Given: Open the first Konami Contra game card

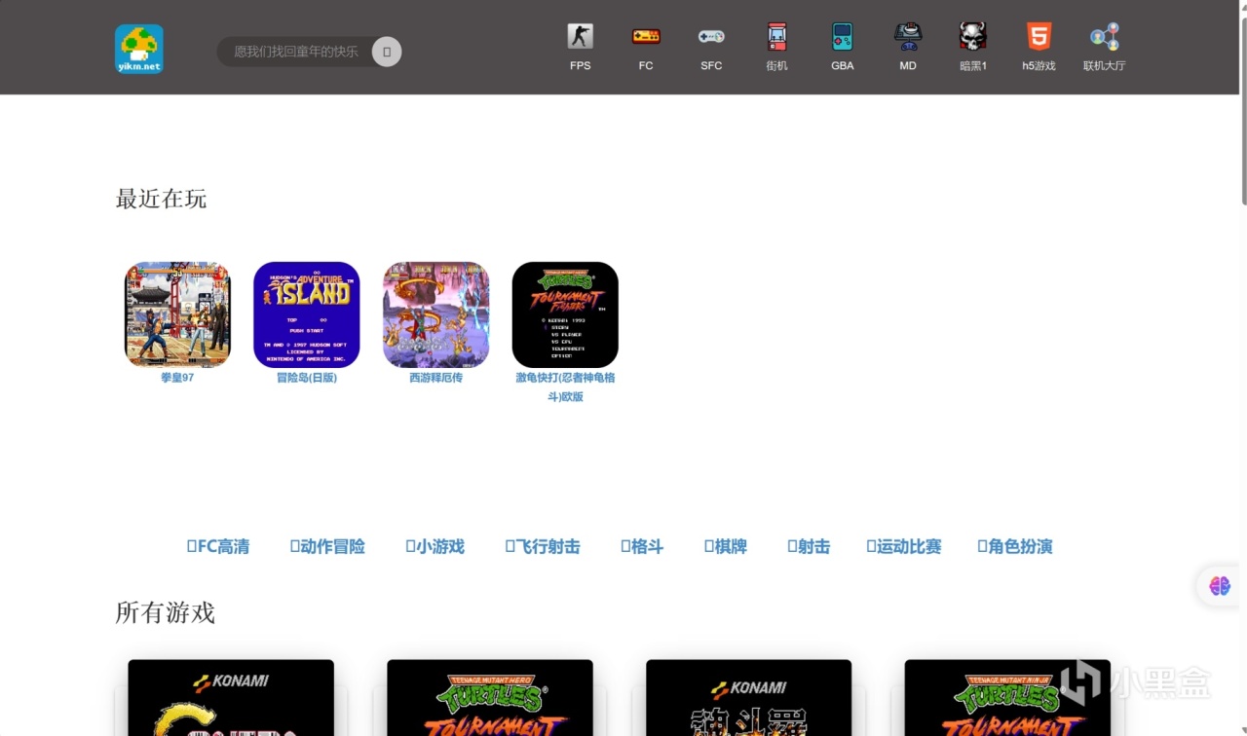Looking at the screenshot, I should pos(231,698).
